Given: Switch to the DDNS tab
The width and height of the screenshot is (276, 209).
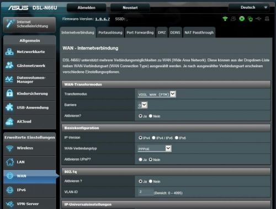Looking at the screenshot, I should click(175, 33).
